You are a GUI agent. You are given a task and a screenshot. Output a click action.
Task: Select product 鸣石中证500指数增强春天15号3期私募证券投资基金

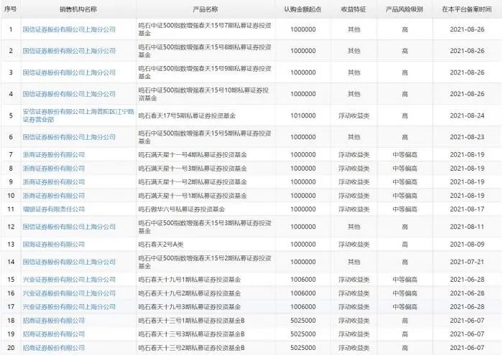pyautogui.click(x=205, y=227)
